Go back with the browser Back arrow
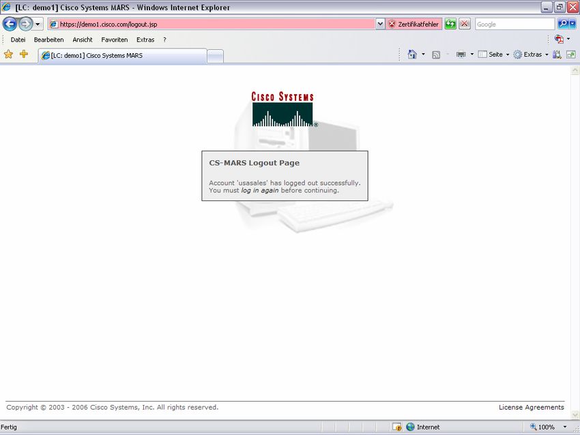 click(10, 25)
